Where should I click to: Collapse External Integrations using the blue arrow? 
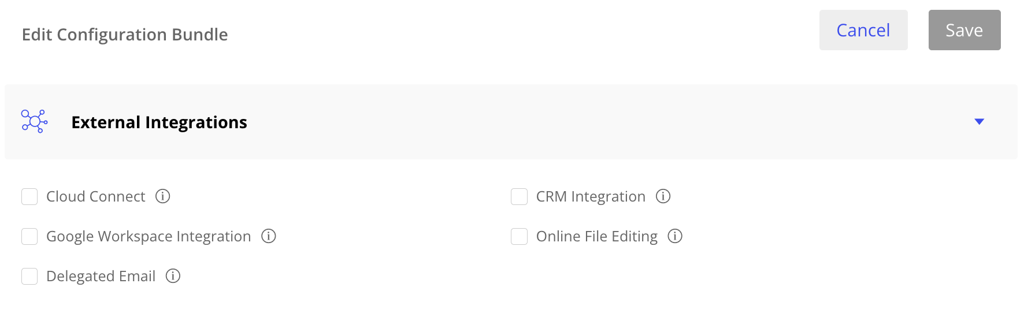click(979, 122)
